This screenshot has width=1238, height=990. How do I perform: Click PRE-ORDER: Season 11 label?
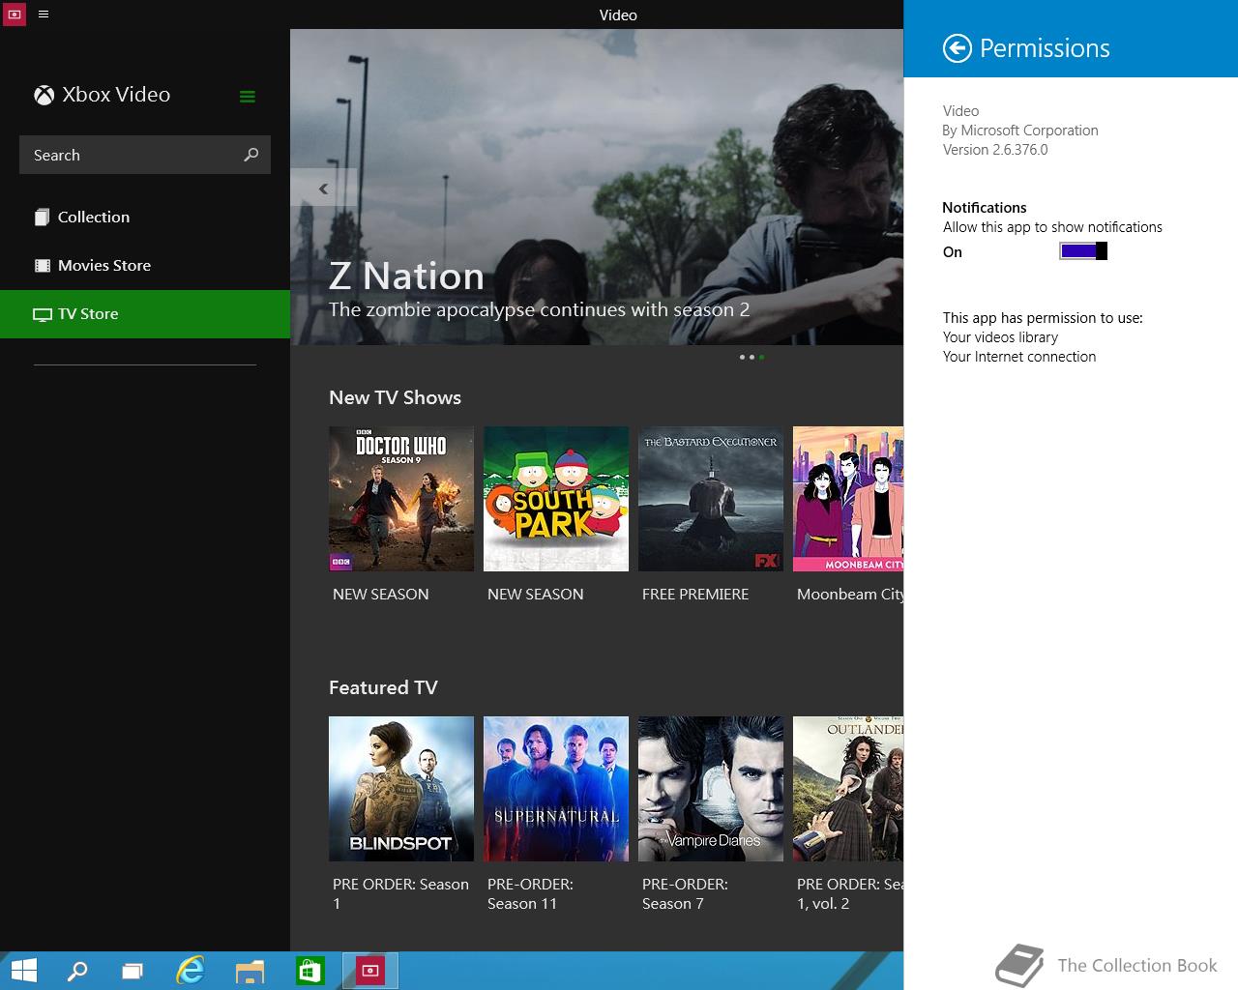point(530,893)
